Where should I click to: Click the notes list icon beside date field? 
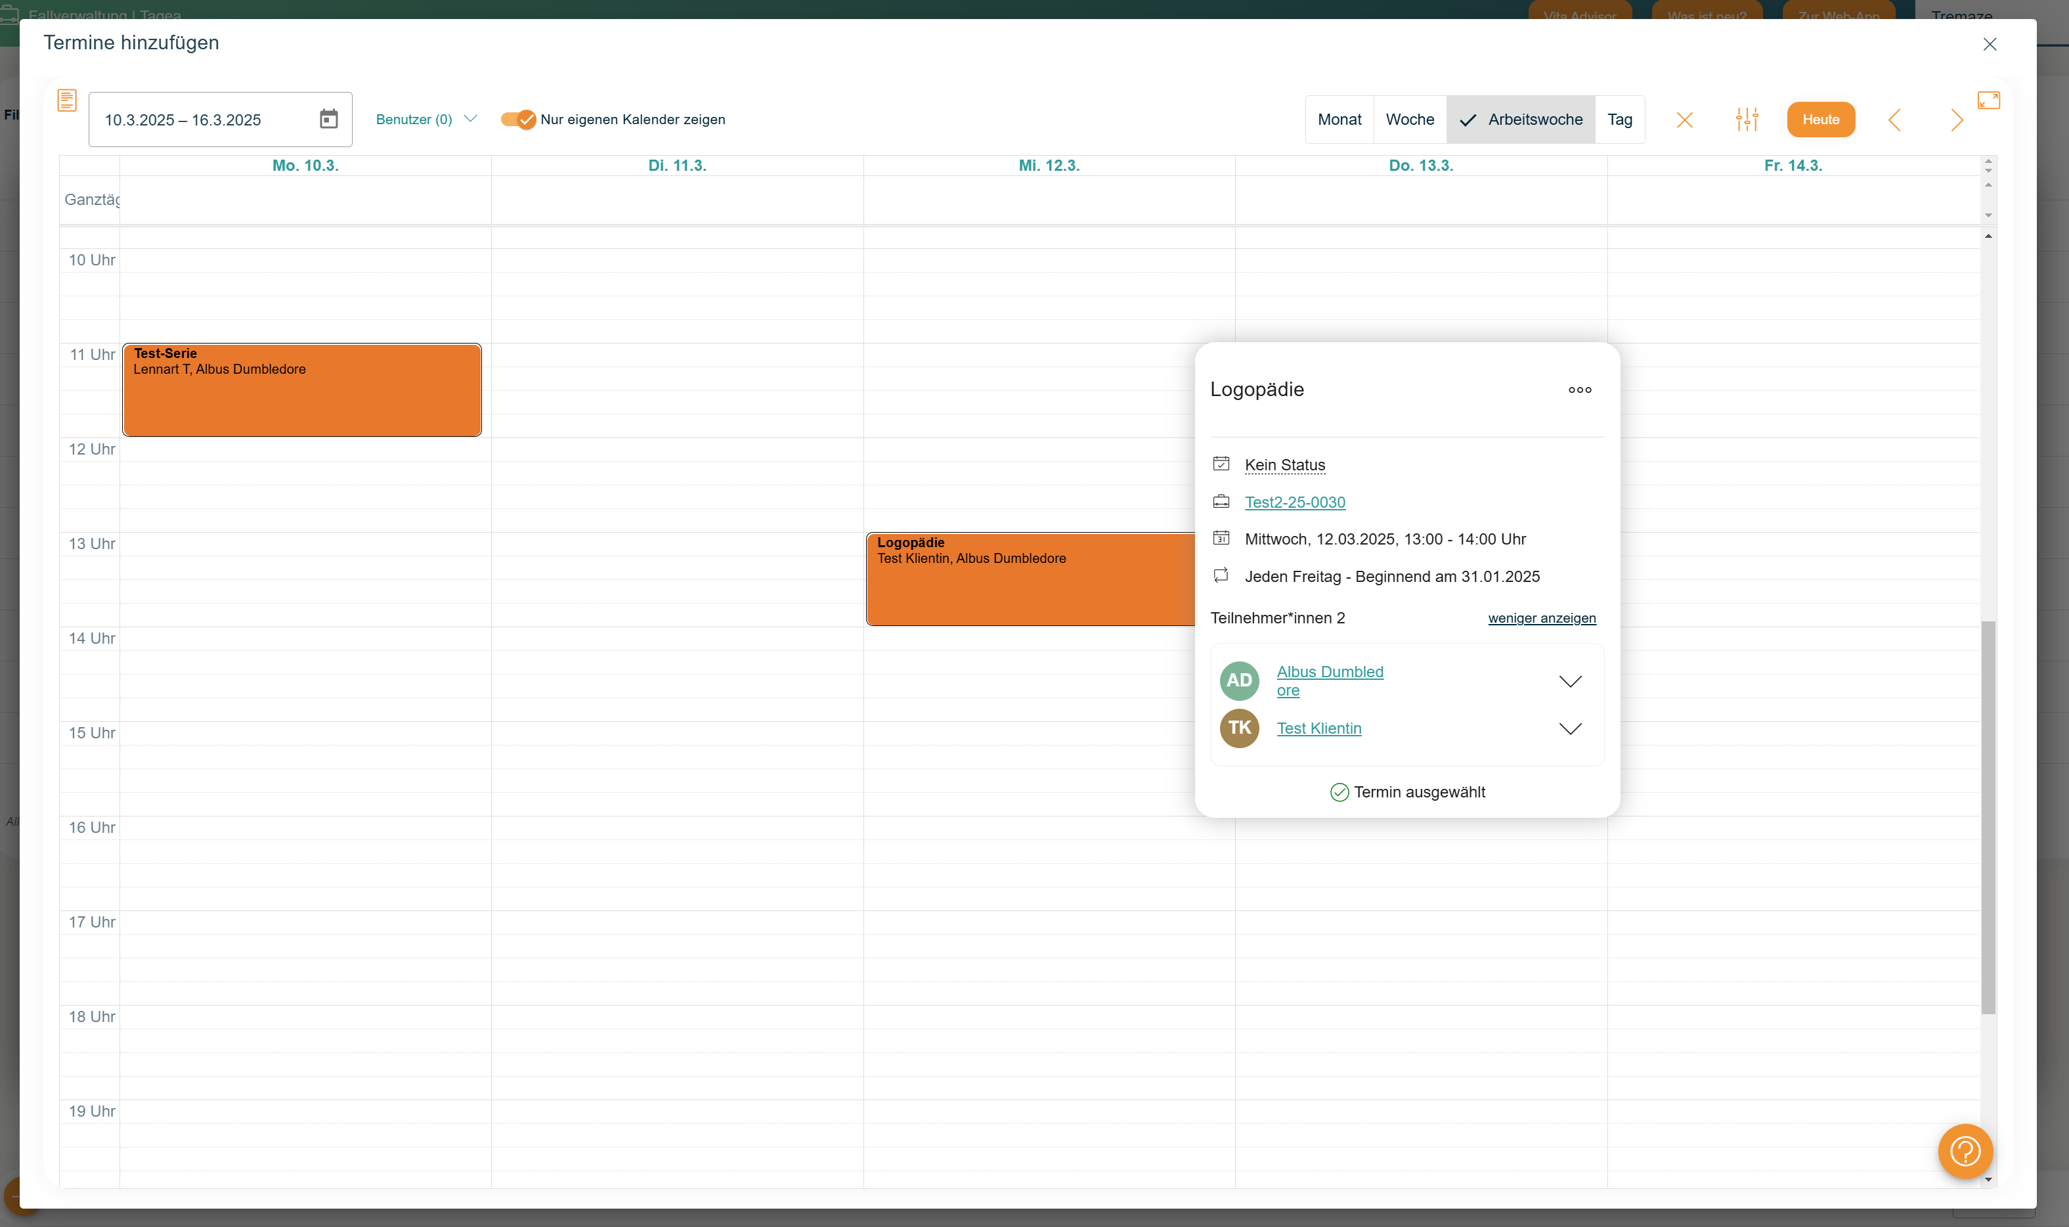pyautogui.click(x=67, y=100)
